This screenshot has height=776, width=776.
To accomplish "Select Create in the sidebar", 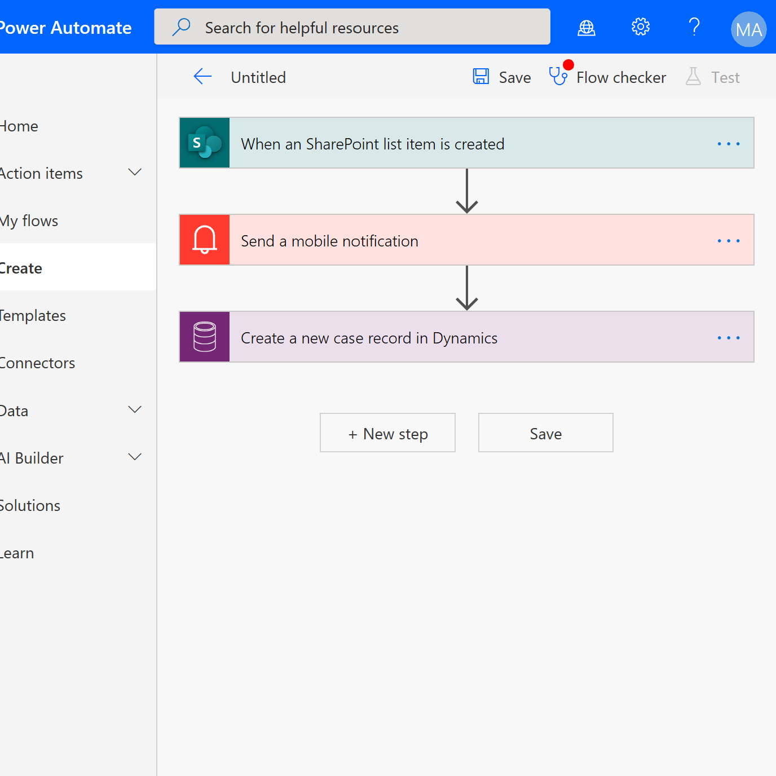I will click(x=78, y=267).
